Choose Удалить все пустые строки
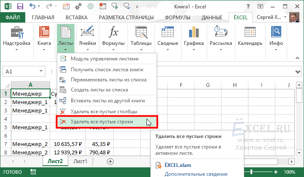Viewport: 304px width, 177px height. [x=107, y=122]
